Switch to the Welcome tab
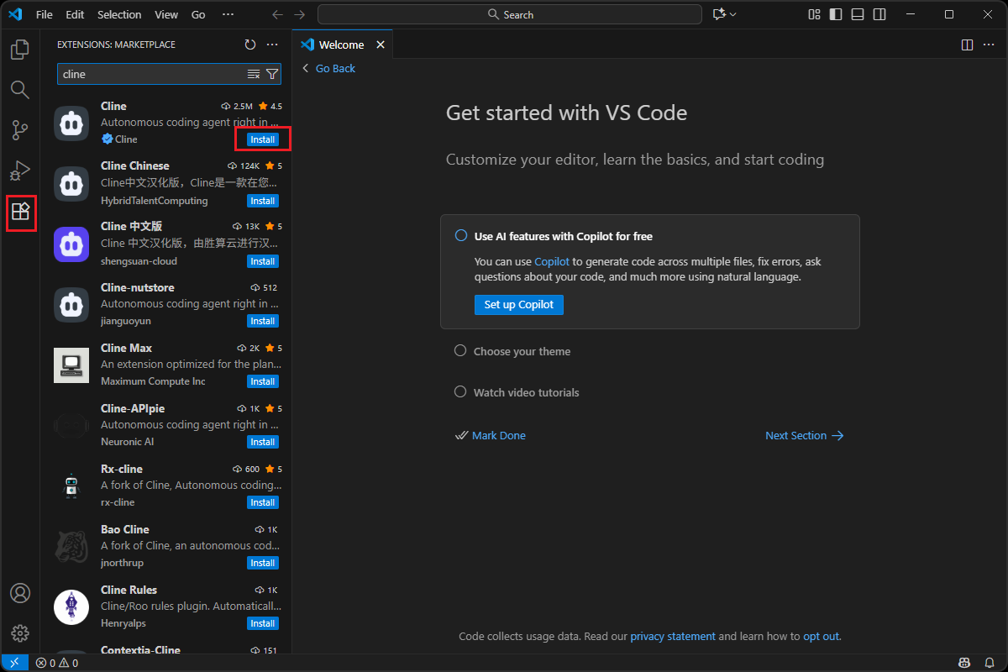 point(341,45)
